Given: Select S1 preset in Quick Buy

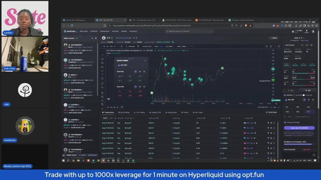Looking at the screenshot, I should (x=135, y=71).
